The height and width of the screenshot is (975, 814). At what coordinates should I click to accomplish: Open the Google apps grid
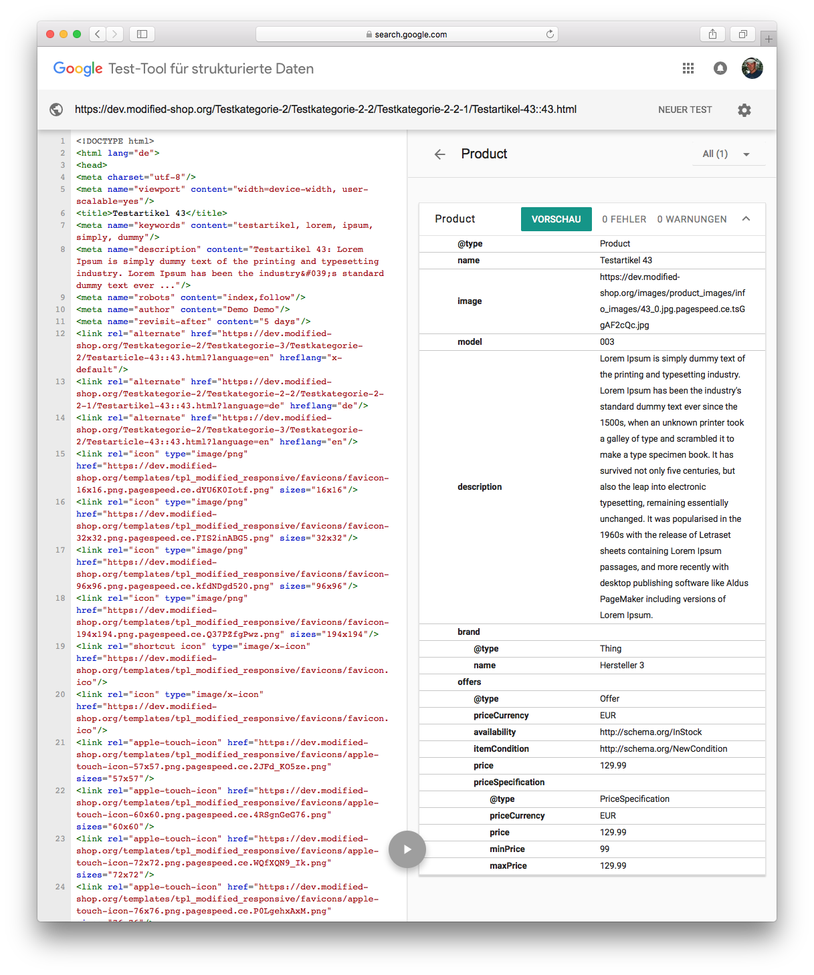point(688,68)
